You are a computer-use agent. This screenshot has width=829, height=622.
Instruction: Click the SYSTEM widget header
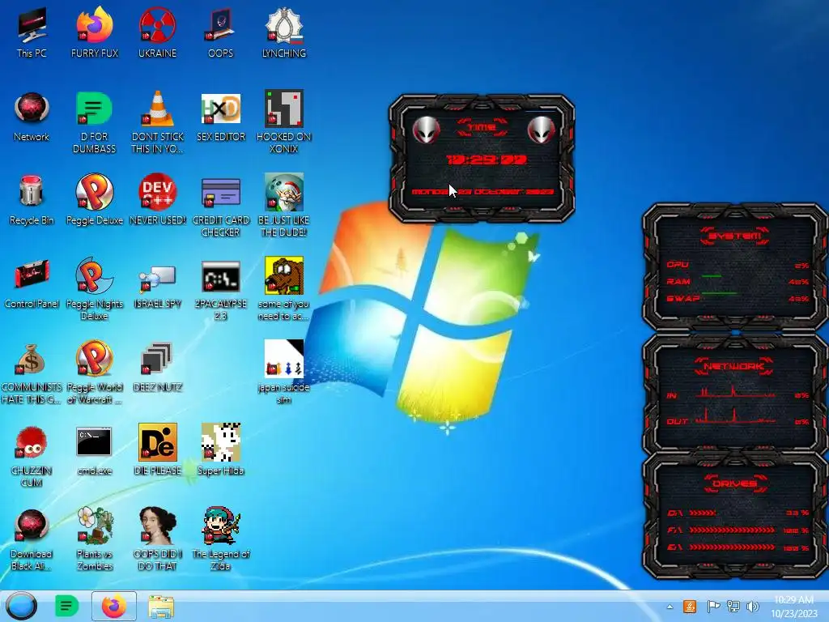[735, 236]
